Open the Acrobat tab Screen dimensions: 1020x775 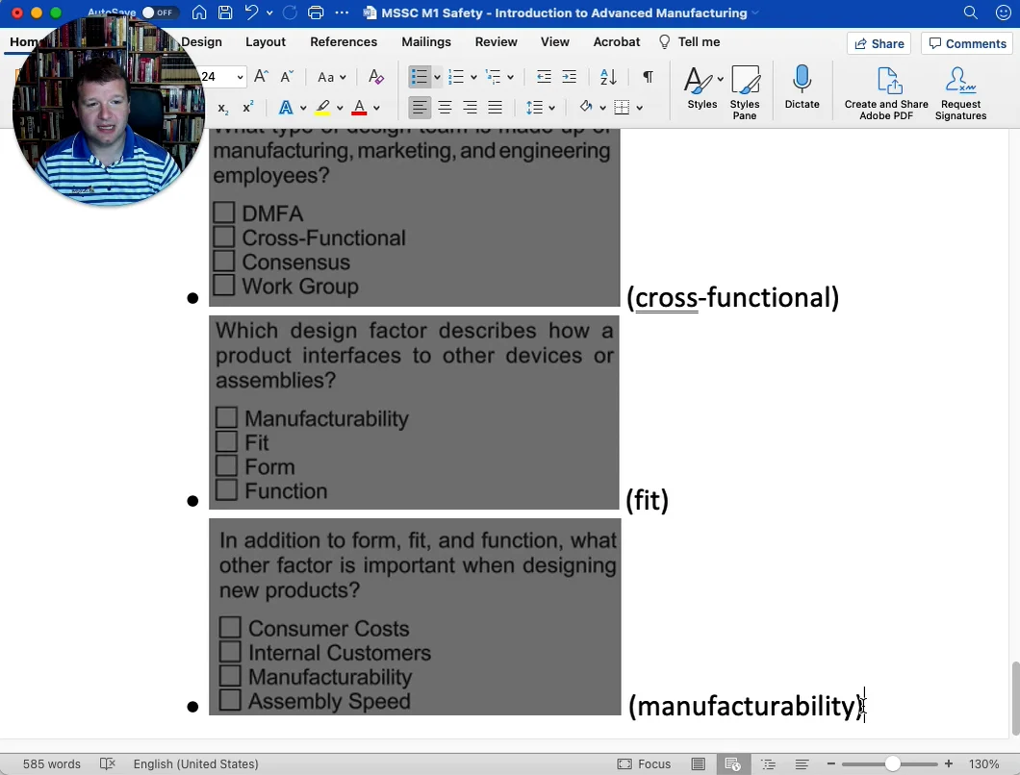617,41
